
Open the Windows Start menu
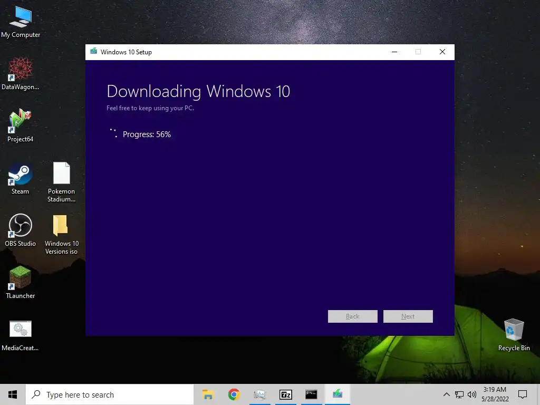pos(13,394)
